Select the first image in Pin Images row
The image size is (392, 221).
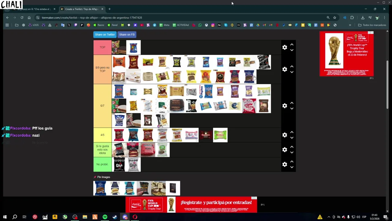point(100,188)
